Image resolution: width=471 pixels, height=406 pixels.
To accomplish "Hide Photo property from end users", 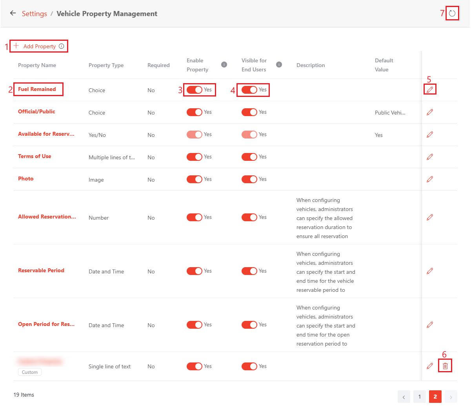I will pyautogui.click(x=249, y=179).
